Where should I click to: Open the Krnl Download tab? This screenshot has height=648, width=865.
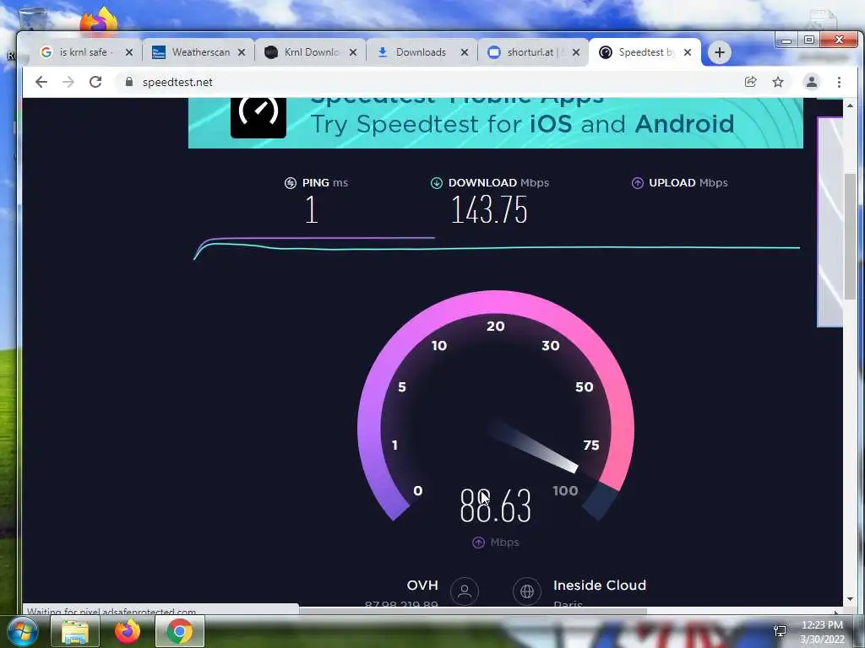[310, 52]
